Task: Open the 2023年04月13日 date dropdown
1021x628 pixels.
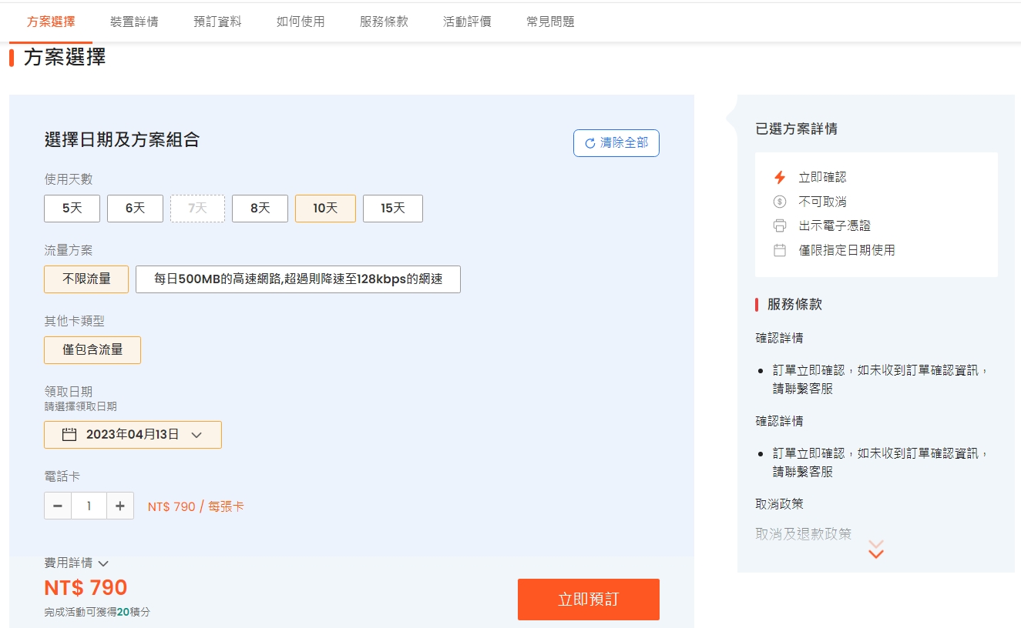Action: [x=133, y=435]
